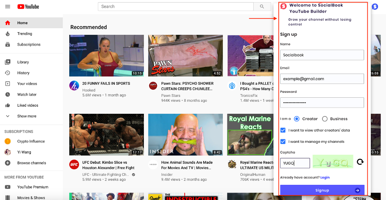Open Home in the sidebar

(x=31, y=23)
